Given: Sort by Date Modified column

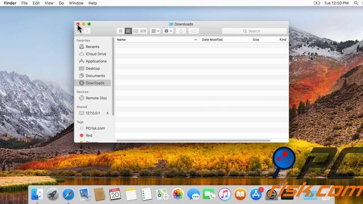Looking at the screenshot, I should tap(225, 40).
